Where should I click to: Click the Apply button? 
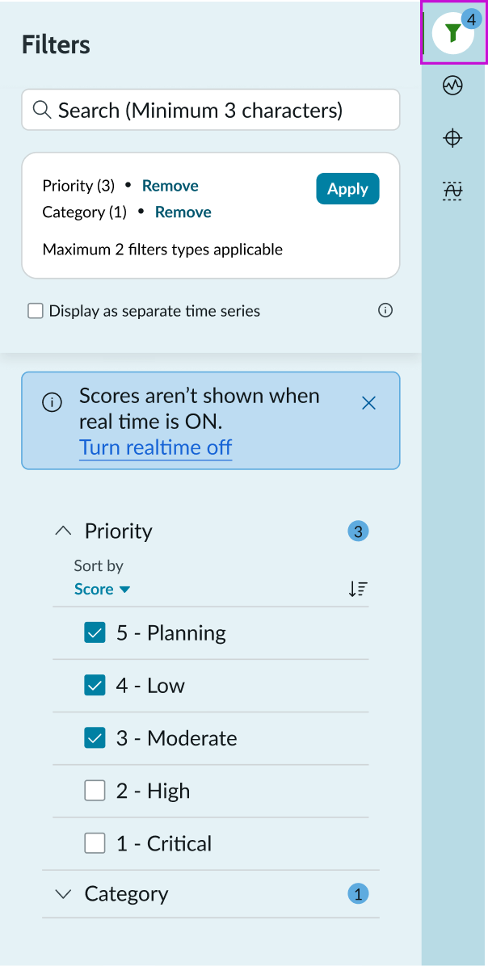tap(347, 188)
